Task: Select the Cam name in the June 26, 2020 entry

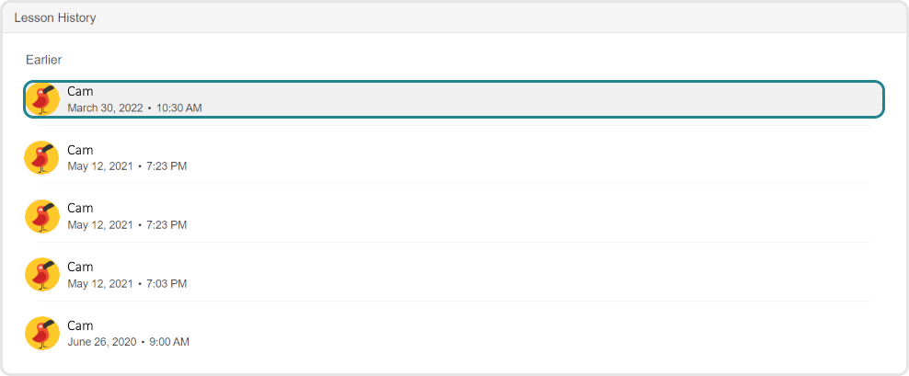Action: pos(80,325)
